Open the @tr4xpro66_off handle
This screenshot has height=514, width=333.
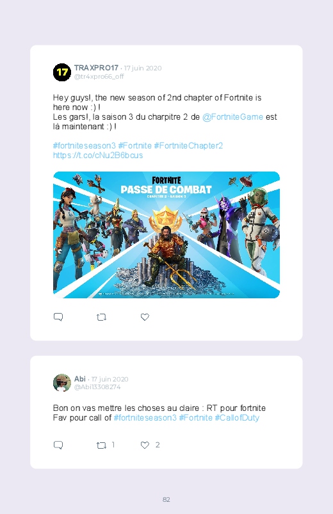tap(99, 76)
